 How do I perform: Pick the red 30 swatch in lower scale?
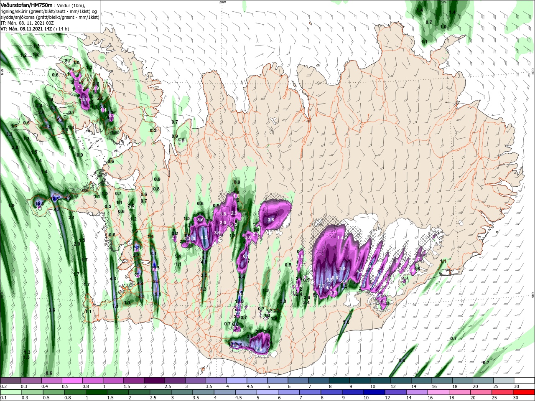524,393
